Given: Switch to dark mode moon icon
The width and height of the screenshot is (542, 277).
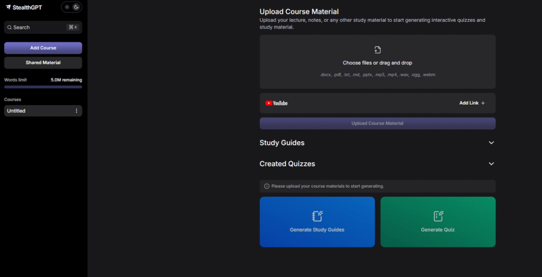Looking at the screenshot, I should click(x=76, y=7).
